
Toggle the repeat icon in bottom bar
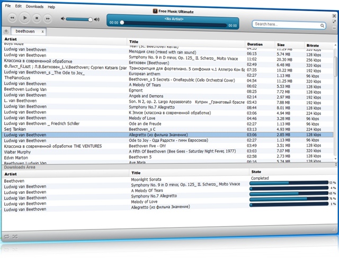point(6,236)
